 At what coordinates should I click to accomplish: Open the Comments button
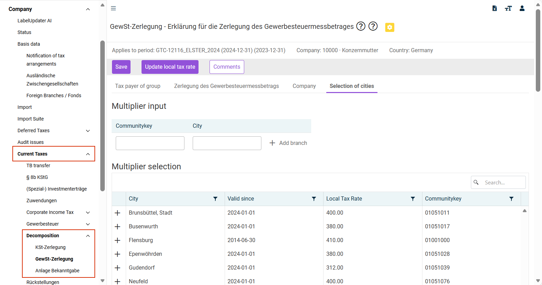(x=227, y=67)
